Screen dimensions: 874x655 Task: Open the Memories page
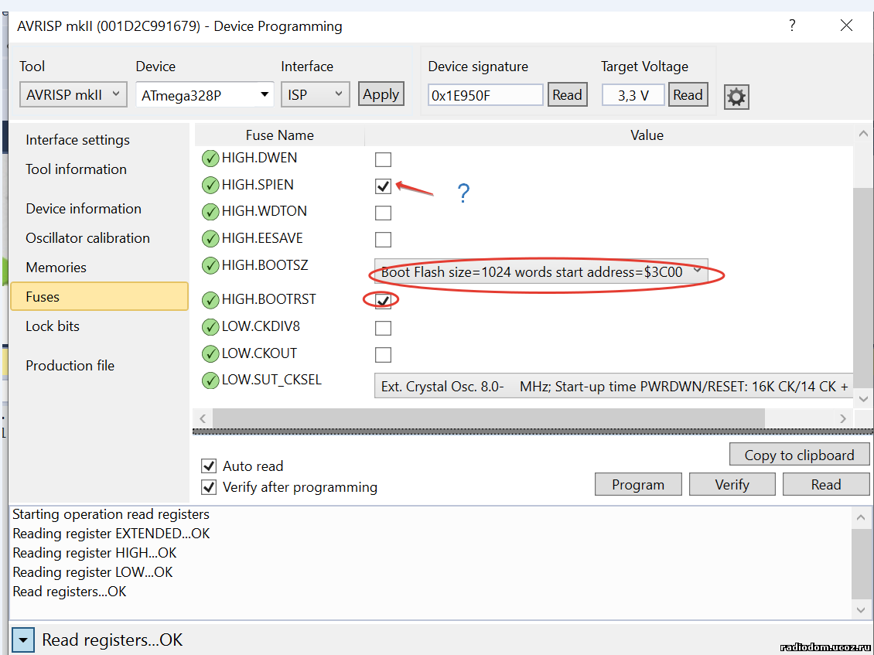coord(56,268)
